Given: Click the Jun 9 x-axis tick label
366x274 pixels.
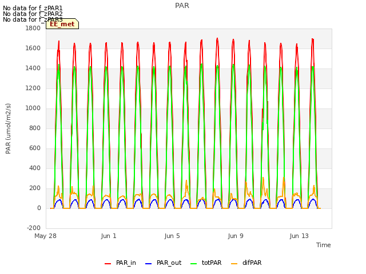Looking at the screenshot, I should (x=236, y=236).
